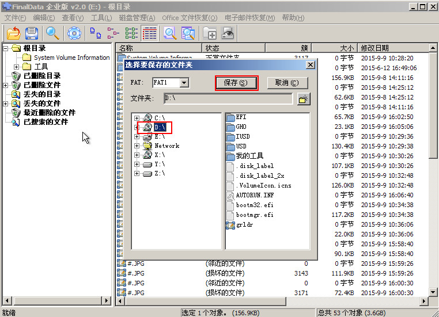Expand the 已删除文件 node
The image size is (439, 317).
coord(6,85)
